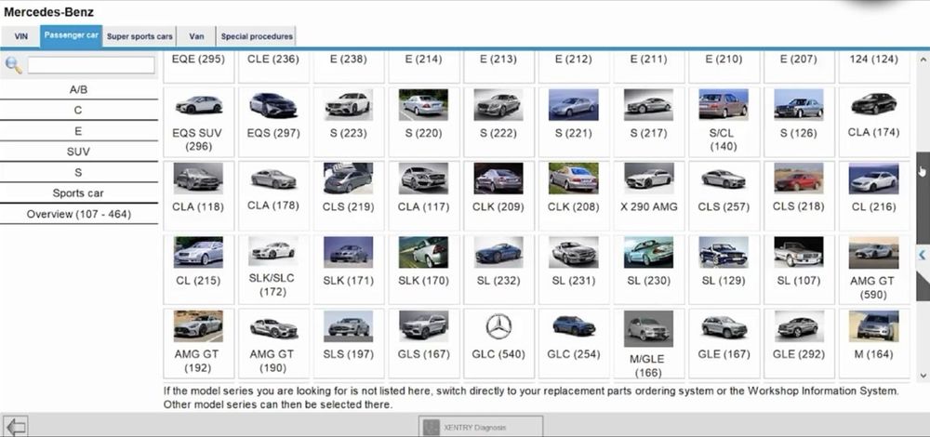Open the CLA (118) model series

coord(198,195)
